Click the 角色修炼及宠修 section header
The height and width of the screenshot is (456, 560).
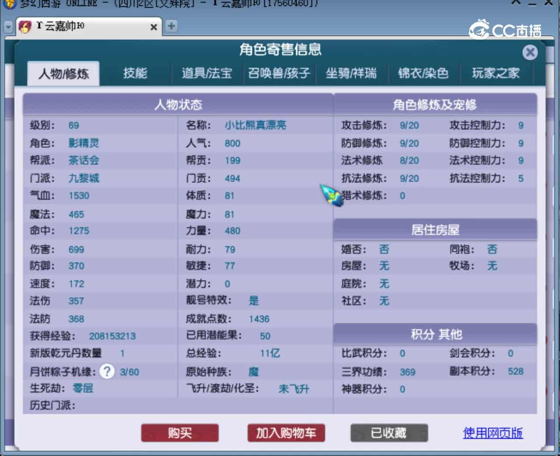(x=435, y=105)
